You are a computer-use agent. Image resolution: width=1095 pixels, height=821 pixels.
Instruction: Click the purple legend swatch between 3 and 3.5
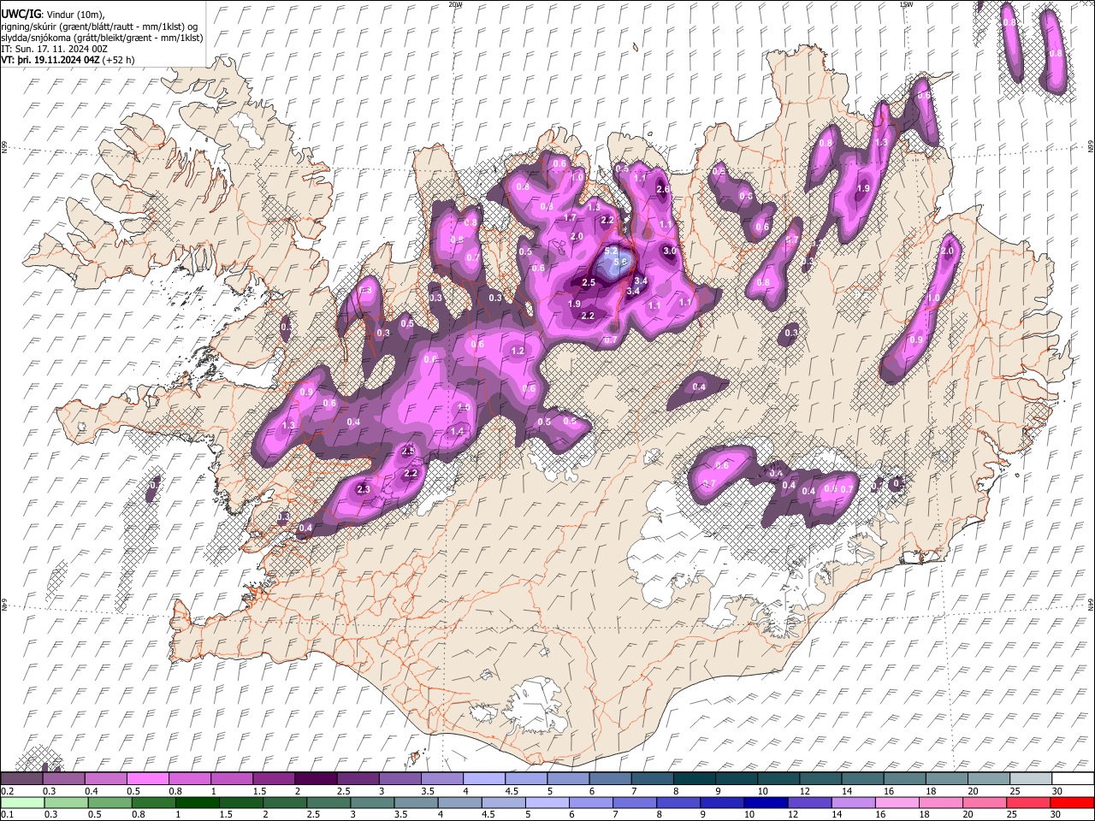click(x=400, y=779)
